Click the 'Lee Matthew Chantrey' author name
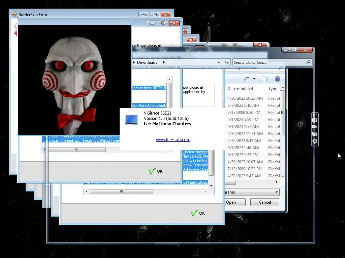This screenshot has height=258, width=345. pyautogui.click(x=168, y=124)
